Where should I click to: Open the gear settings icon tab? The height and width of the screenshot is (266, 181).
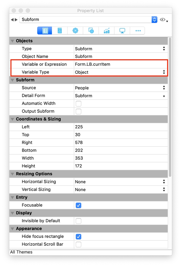[75, 31]
